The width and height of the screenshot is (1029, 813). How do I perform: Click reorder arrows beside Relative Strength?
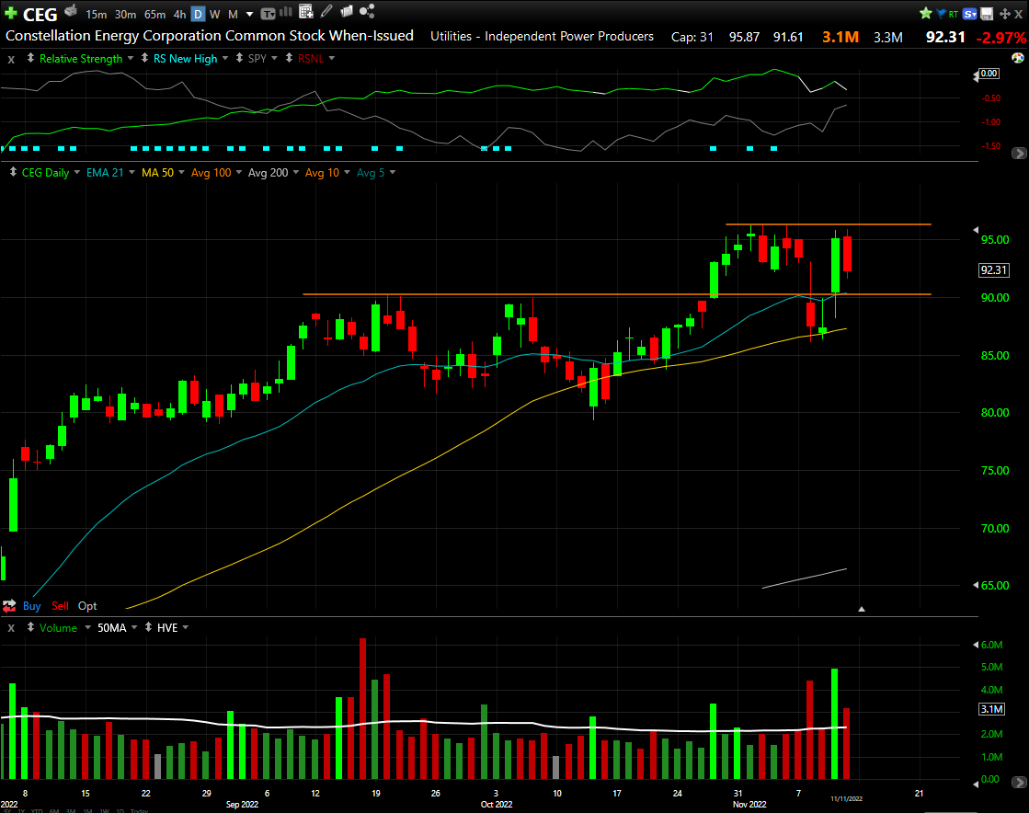coord(31,58)
